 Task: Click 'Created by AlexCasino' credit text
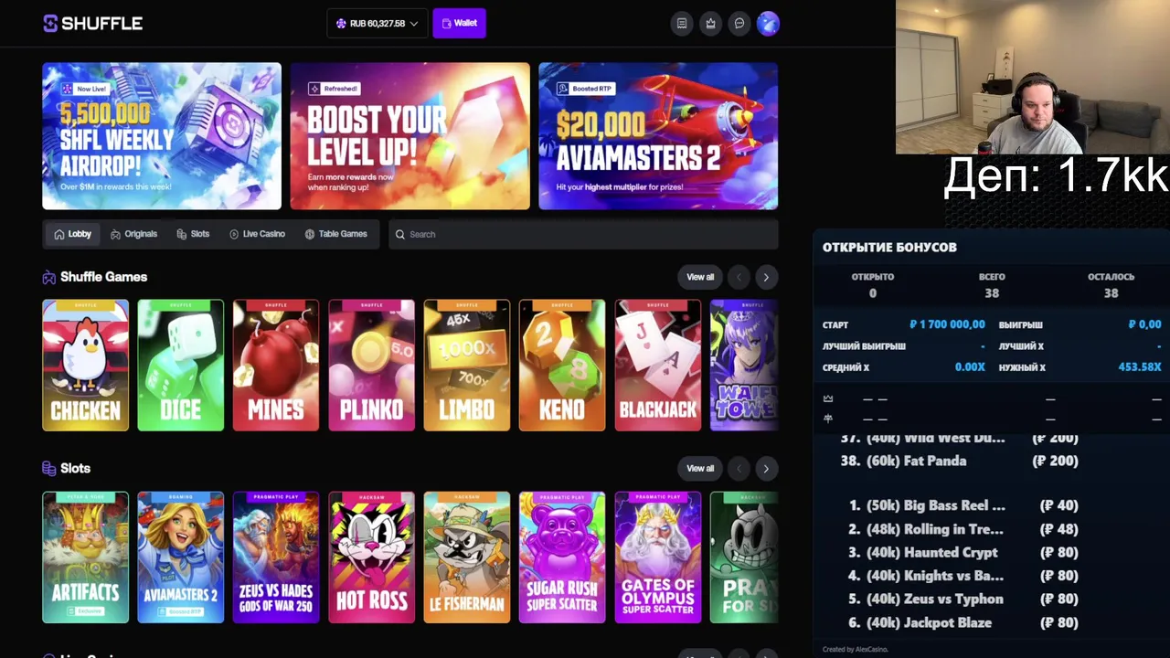click(x=855, y=650)
